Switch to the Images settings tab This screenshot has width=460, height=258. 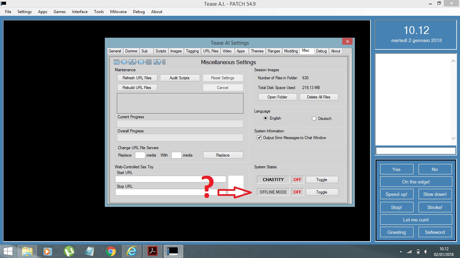click(x=176, y=51)
